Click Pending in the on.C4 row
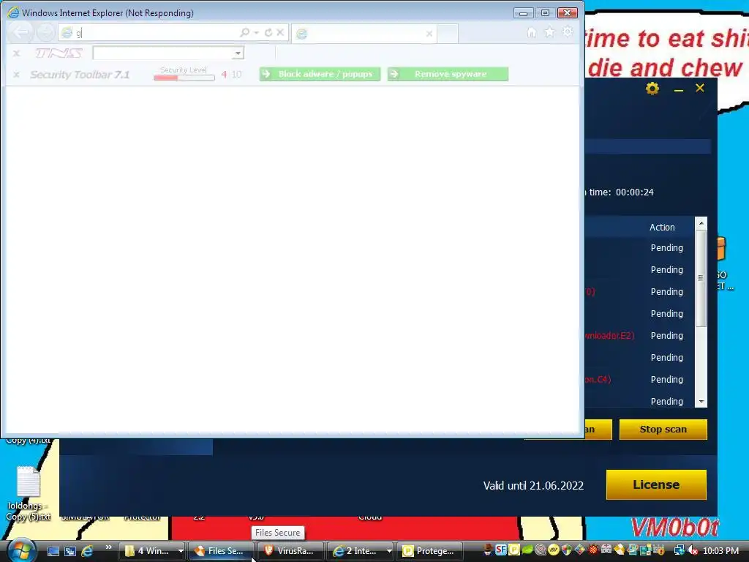Viewport: 749px width, 562px height. [667, 380]
